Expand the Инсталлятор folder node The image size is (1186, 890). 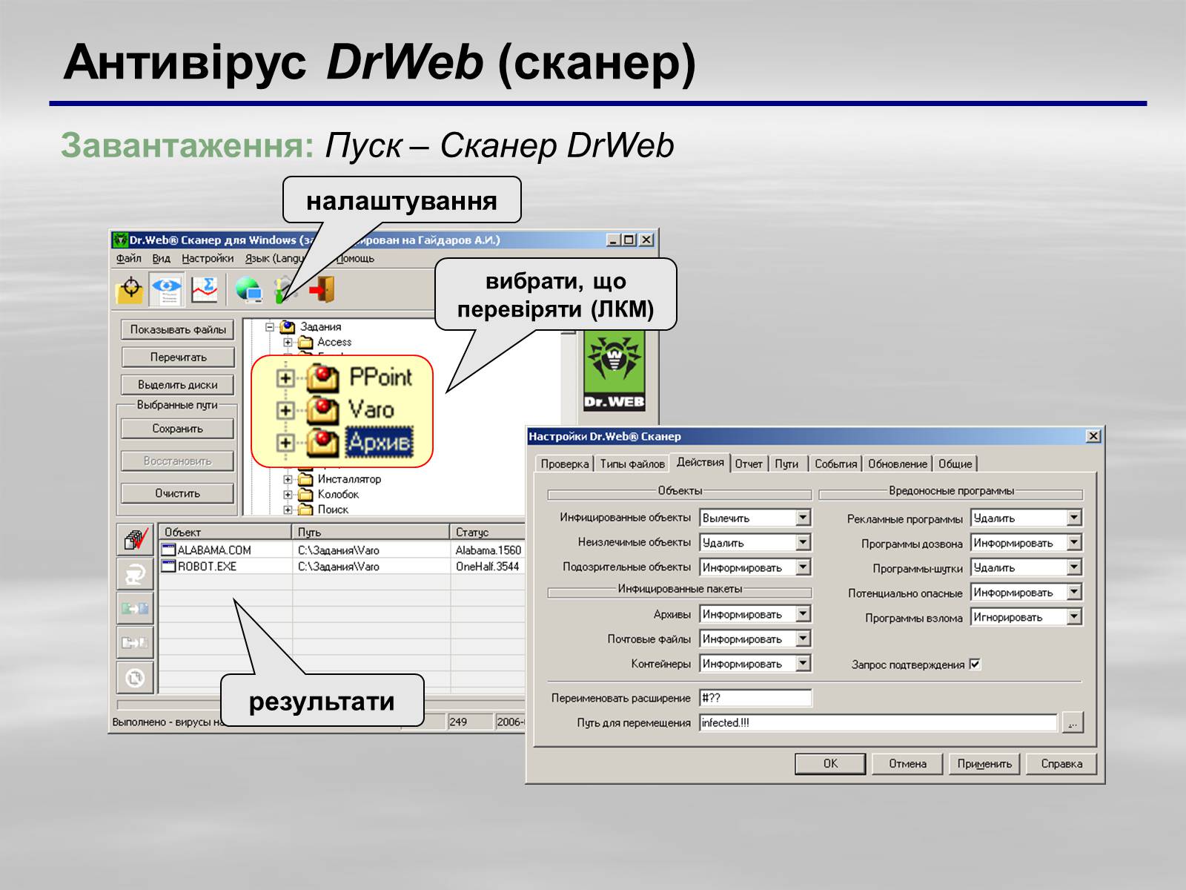click(x=288, y=480)
